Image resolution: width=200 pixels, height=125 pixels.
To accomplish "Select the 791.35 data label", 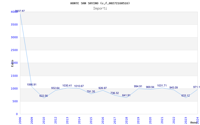I will point(91,91).
